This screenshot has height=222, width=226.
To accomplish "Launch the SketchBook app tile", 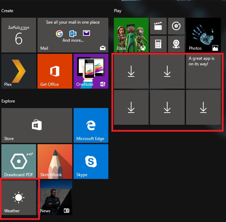I will pos(55,162).
